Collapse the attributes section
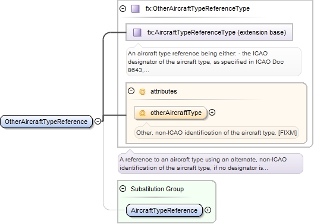Image resolution: width=314 pixels, height=224 pixels. (131, 91)
